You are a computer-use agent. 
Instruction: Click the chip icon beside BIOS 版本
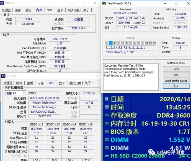pos(107,132)
